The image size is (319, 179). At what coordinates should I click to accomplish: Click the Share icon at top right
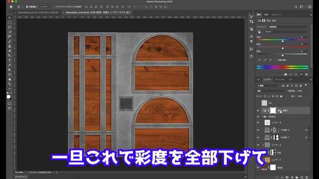tap(310, 6)
